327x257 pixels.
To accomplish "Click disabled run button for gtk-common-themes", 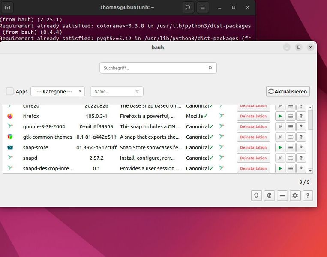I will [x=280, y=137].
